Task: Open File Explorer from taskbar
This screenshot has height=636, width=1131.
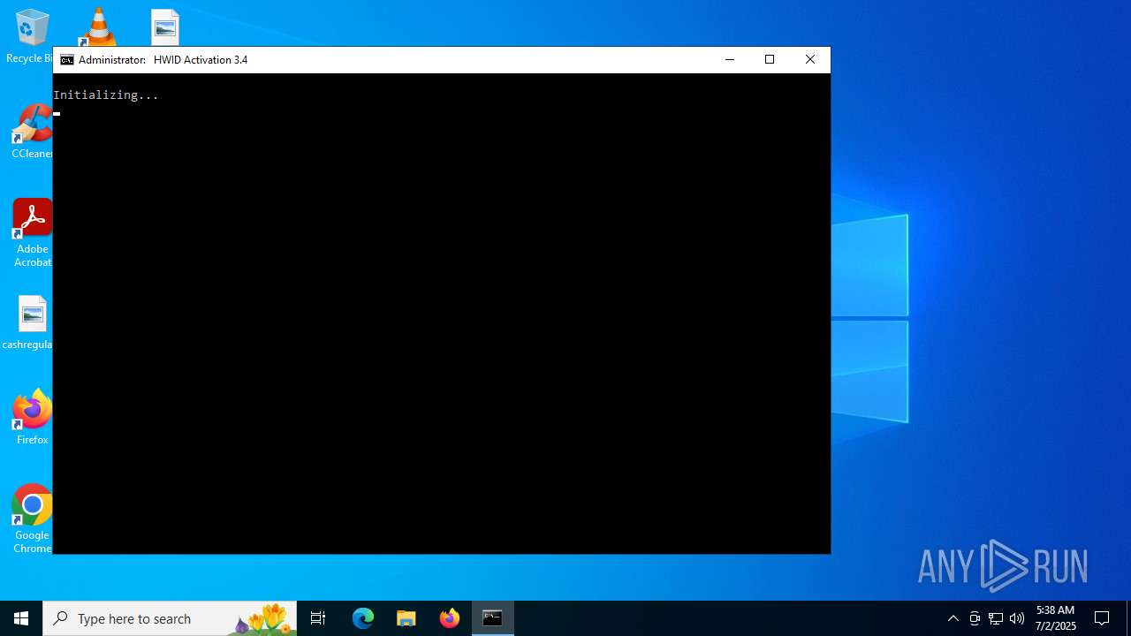Action: click(406, 618)
